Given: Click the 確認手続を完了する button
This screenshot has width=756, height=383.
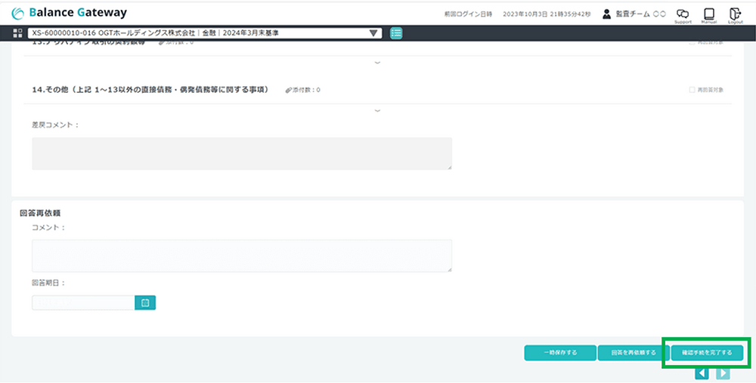Looking at the screenshot, I should pyautogui.click(x=707, y=352).
